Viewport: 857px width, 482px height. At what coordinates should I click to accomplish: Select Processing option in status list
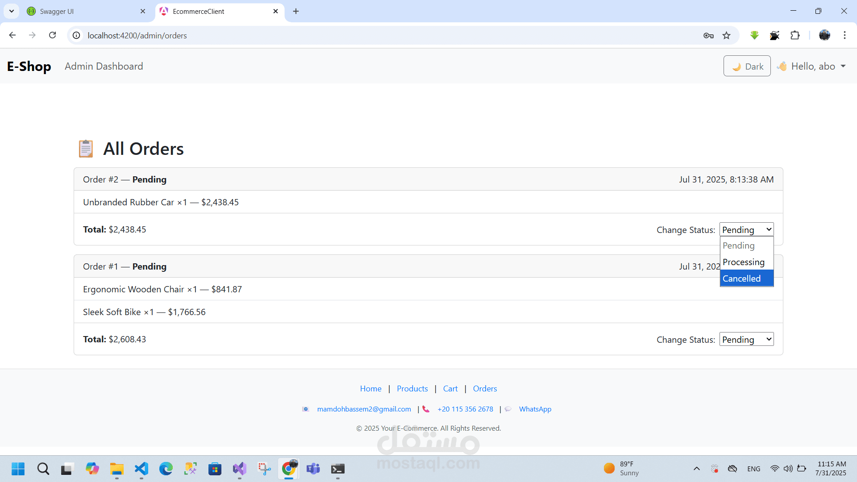[746, 262]
